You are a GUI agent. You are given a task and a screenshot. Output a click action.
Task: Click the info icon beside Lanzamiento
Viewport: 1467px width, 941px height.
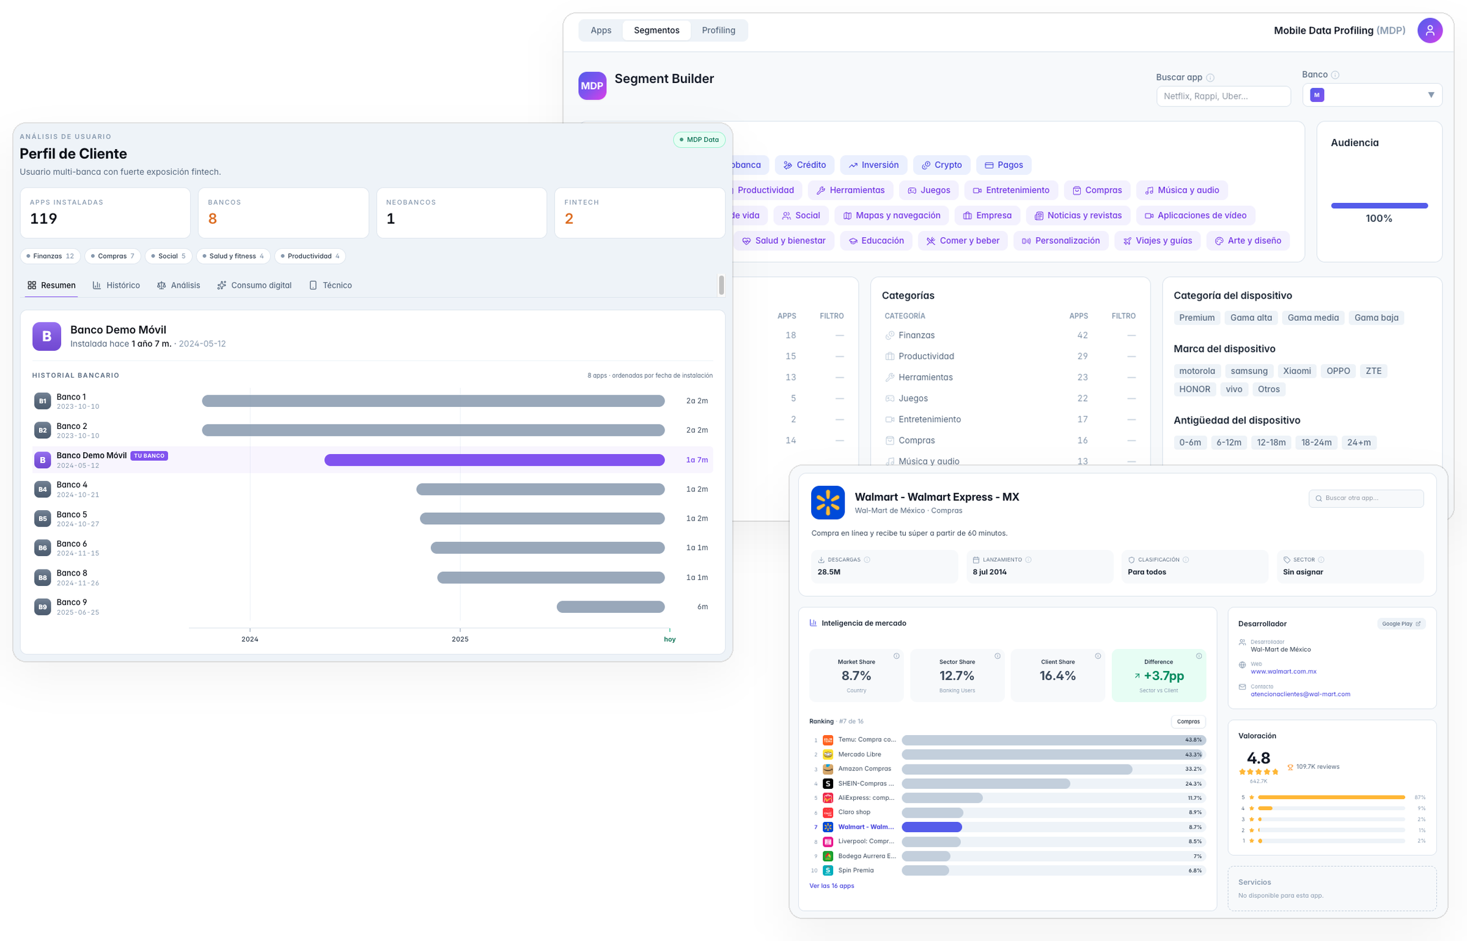1028,560
